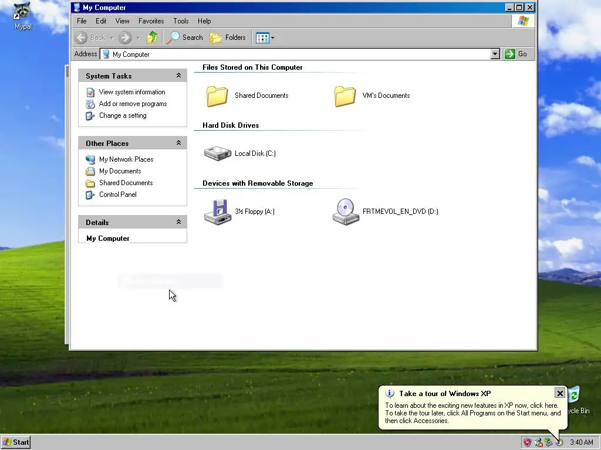
Task: Click the Take a tour balloon message text
Action: (x=472, y=413)
